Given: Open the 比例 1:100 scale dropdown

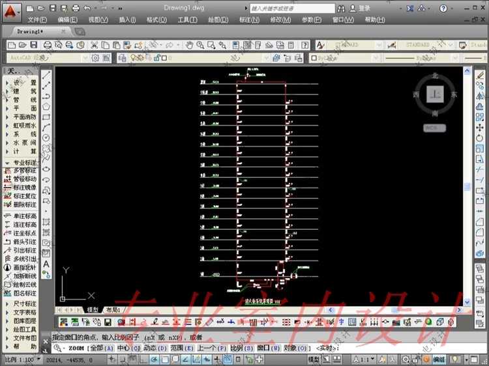Looking at the screenshot, I should (23, 359).
